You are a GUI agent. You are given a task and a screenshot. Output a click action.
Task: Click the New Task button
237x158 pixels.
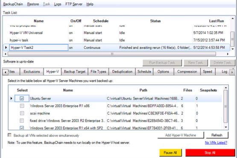click(x=196, y=63)
